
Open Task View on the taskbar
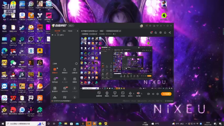pyautogui.click(x=54, y=123)
